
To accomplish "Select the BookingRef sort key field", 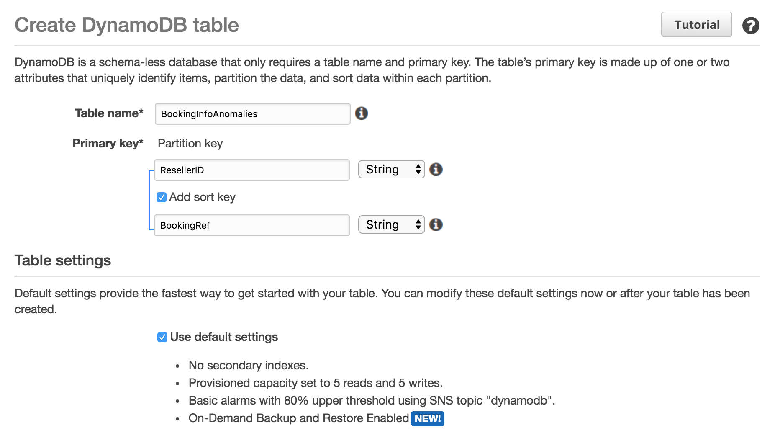I will [251, 225].
